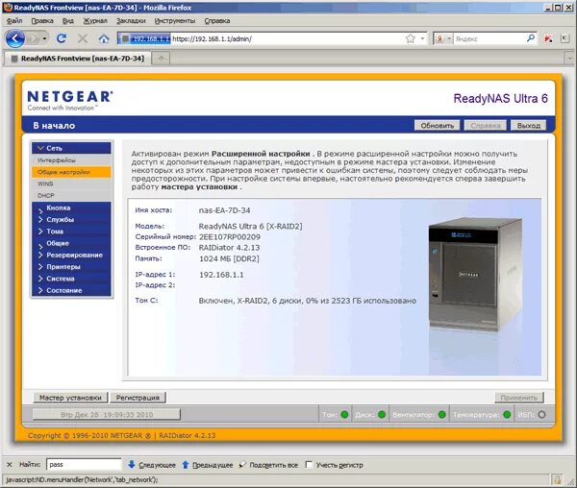The width and height of the screenshot is (577, 488).
Task: Open the Интерфейсы submenu item
Action: [71, 160]
